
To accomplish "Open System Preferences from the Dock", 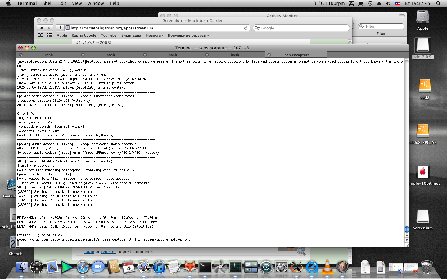I will (x=281, y=267).
